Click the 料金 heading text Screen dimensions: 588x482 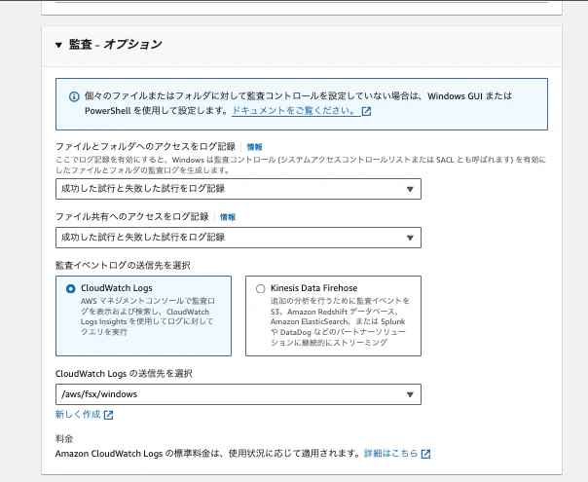(x=64, y=438)
